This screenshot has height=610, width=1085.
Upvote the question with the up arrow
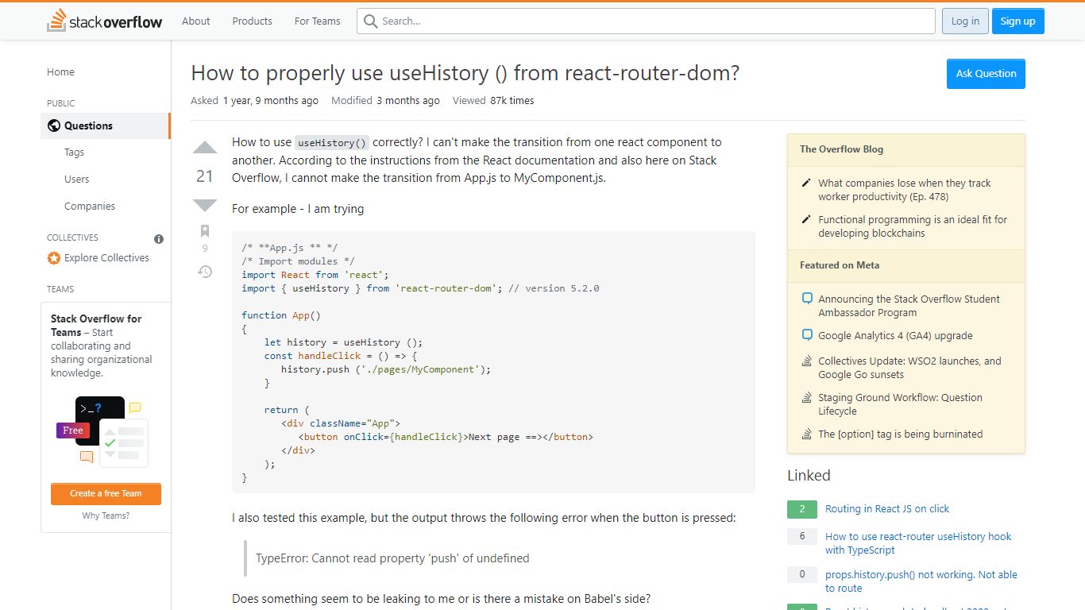205,147
